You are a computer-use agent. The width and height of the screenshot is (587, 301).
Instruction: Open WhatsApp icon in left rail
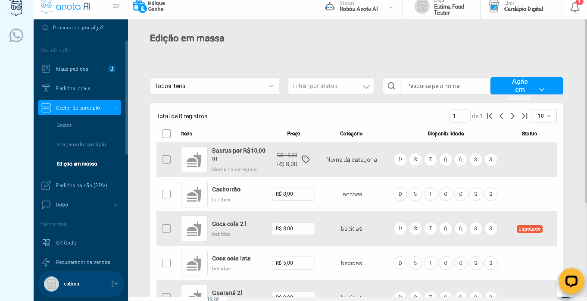(16, 35)
